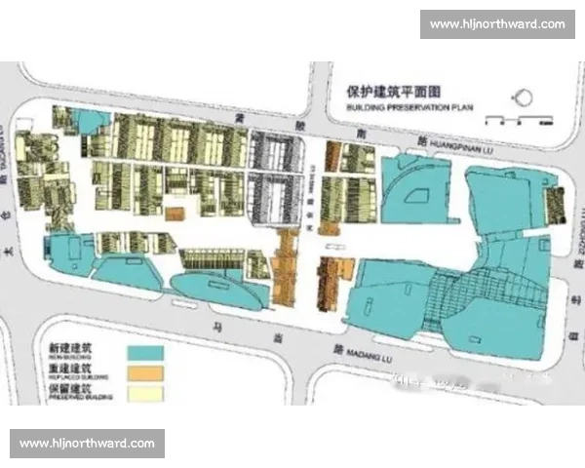Click the PRESERVED BUILDING legend caption
585x468 pixels.
(81, 397)
